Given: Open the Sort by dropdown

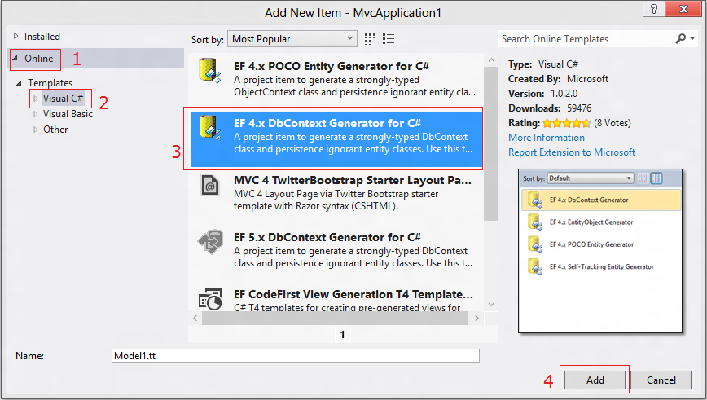Looking at the screenshot, I should (x=292, y=38).
